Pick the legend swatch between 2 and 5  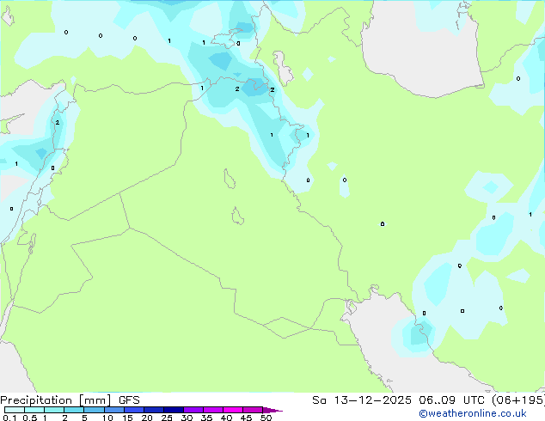[x=74, y=410]
